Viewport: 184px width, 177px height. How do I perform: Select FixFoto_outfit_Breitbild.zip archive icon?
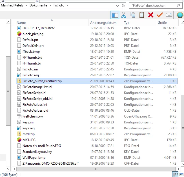pos(19,81)
